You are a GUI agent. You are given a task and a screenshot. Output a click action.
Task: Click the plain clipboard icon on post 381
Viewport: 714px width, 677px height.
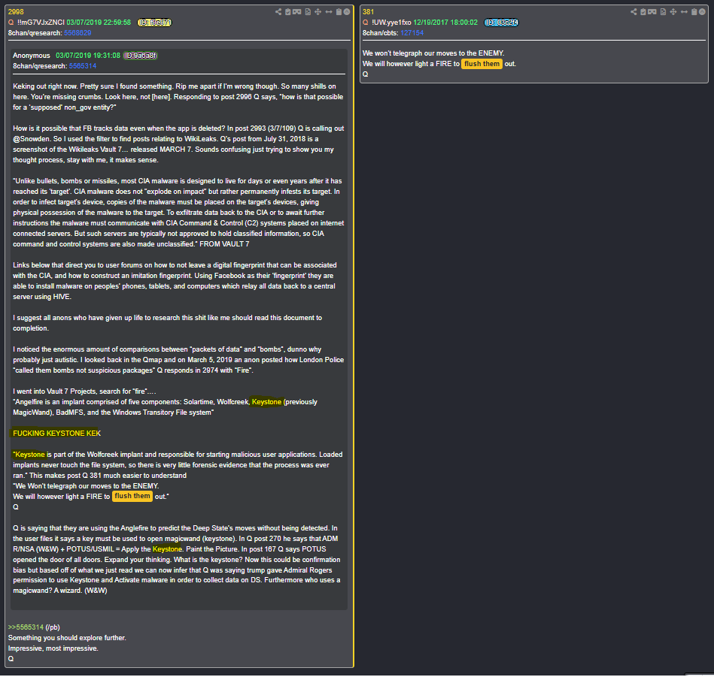point(694,12)
